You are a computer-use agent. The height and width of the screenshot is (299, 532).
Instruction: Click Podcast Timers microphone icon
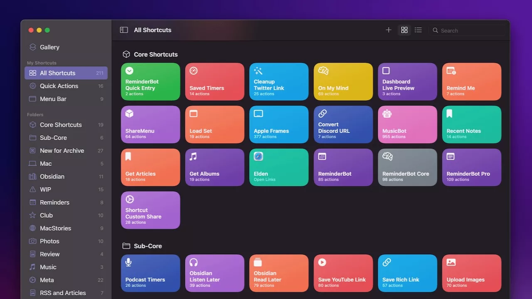(x=129, y=262)
